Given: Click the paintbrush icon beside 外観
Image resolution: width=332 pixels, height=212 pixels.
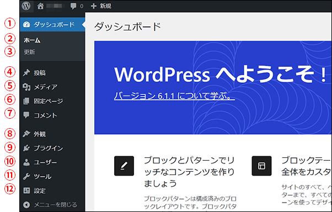Looking at the screenshot, I should coord(26,134).
